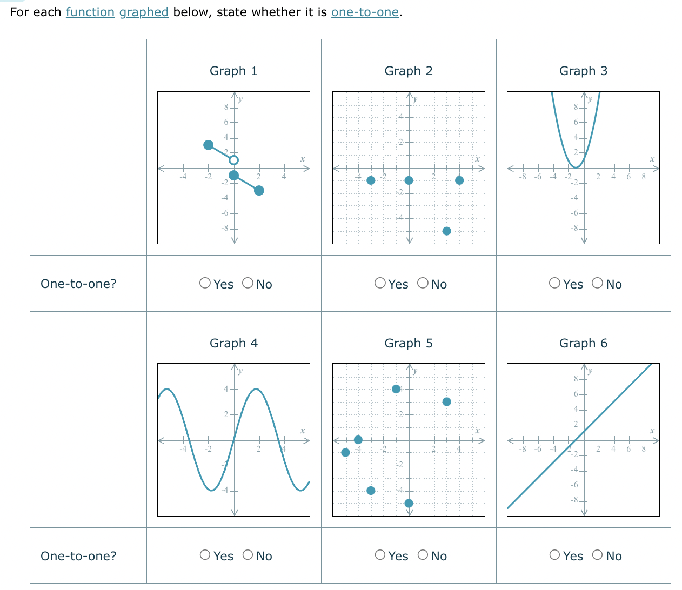
Task: Select No radio button for Graph 1
Action: click(x=248, y=283)
